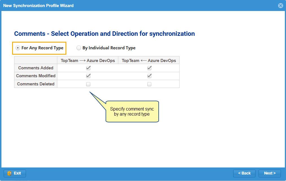The width and height of the screenshot is (286, 181).
Task: Toggle Comments Added for Azure DevOps to TopTeam
Action: [149, 68]
